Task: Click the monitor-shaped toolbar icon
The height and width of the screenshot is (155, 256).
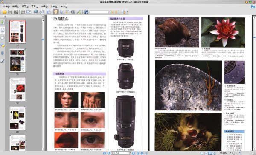Action: (x=36, y=12)
